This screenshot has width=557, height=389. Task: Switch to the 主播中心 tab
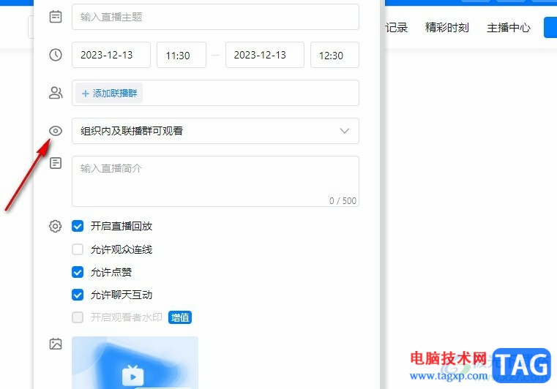(509, 28)
